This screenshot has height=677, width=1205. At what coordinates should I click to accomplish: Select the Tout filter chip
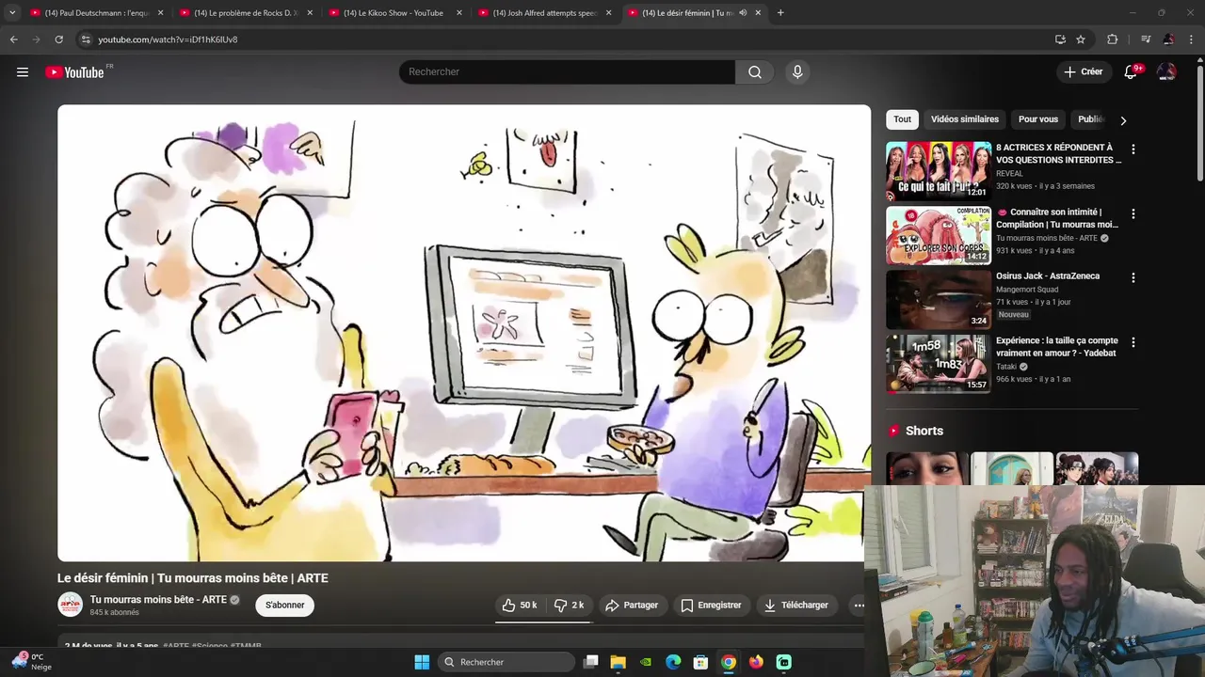point(902,119)
